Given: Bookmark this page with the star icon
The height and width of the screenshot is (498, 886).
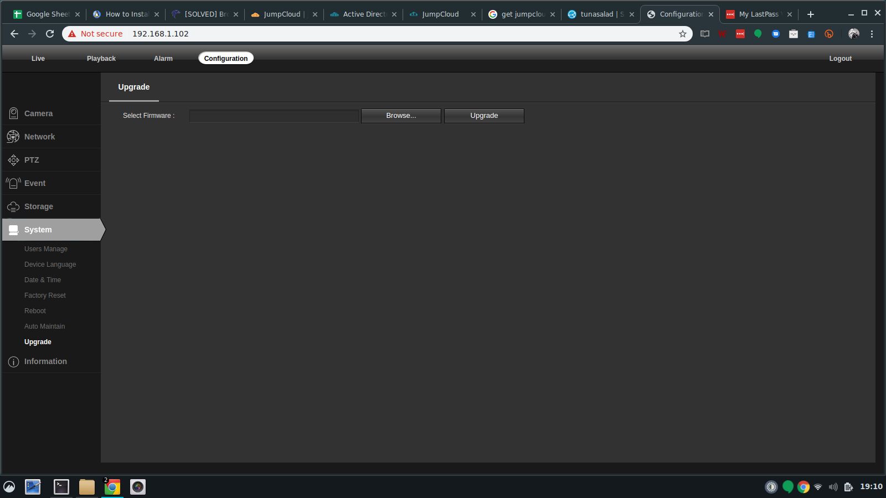Looking at the screenshot, I should tap(682, 34).
